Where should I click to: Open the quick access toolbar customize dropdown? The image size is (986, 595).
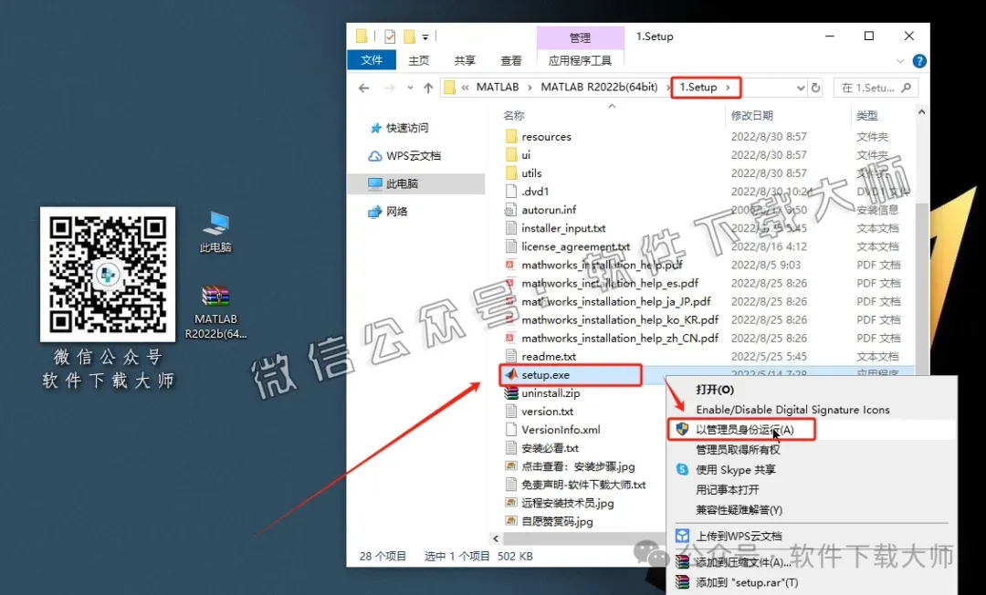pos(425,37)
